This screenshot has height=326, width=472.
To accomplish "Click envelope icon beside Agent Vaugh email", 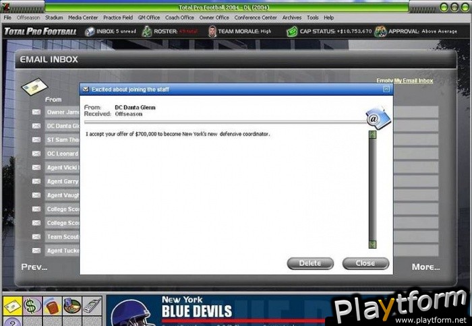I will click(36, 195).
